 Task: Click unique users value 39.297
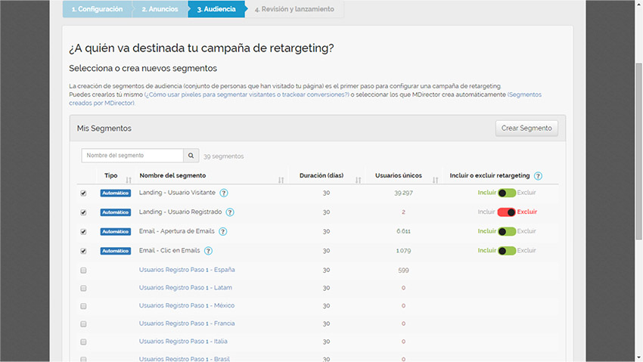point(403,193)
